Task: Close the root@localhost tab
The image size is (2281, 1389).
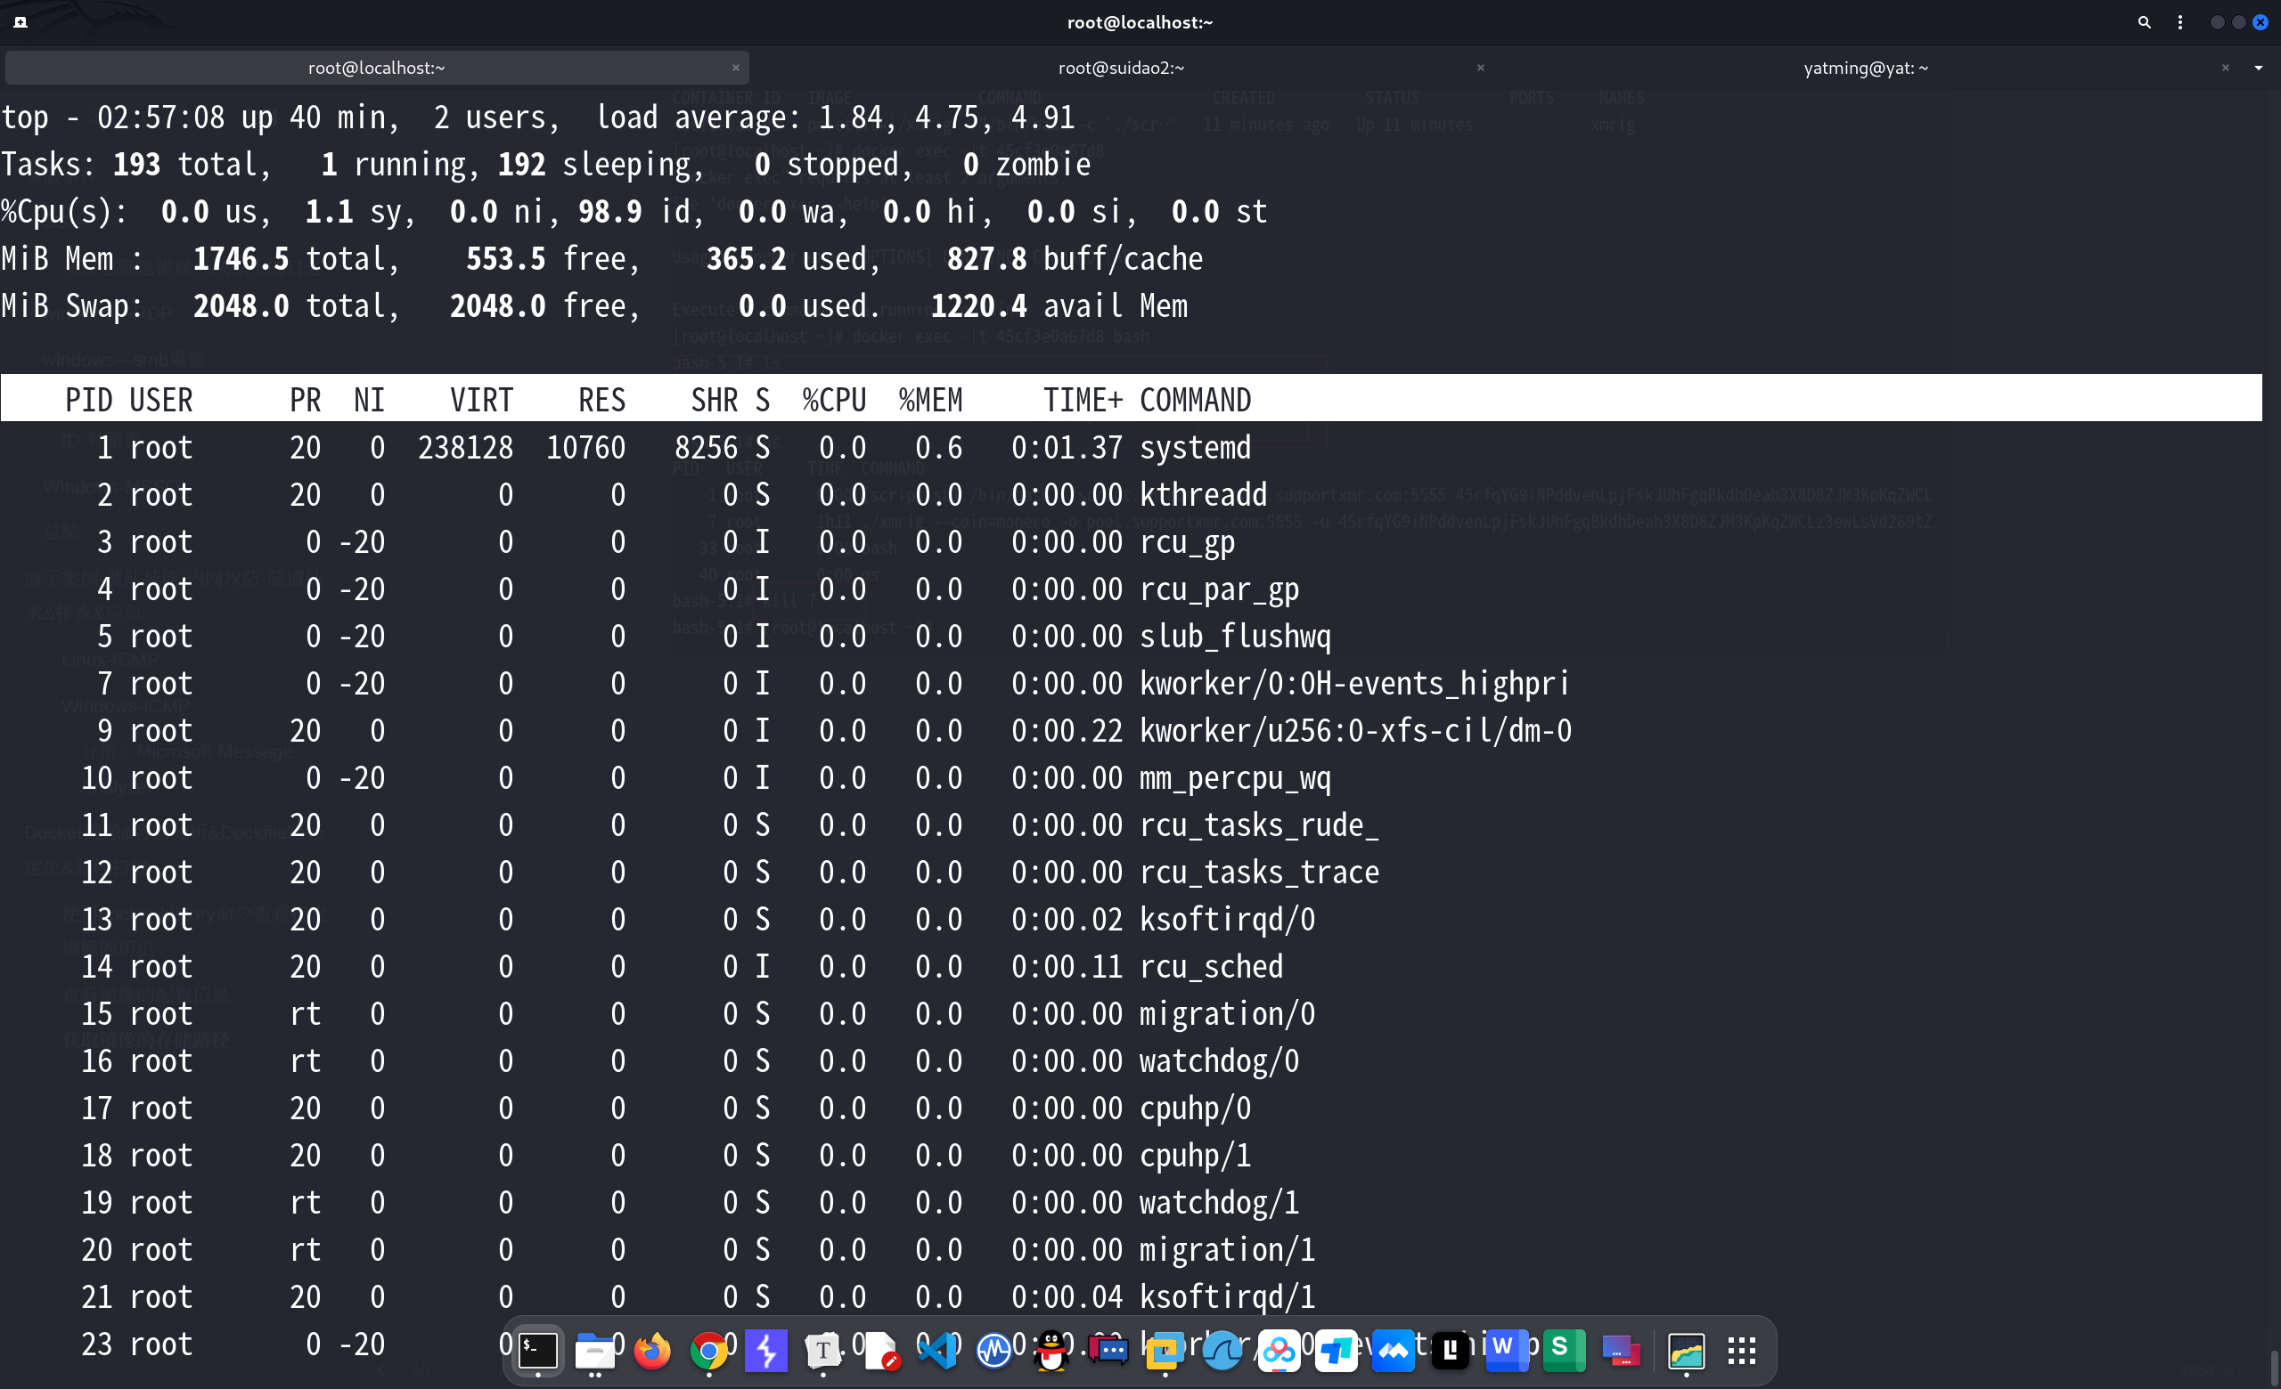Action: pos(736,68)
